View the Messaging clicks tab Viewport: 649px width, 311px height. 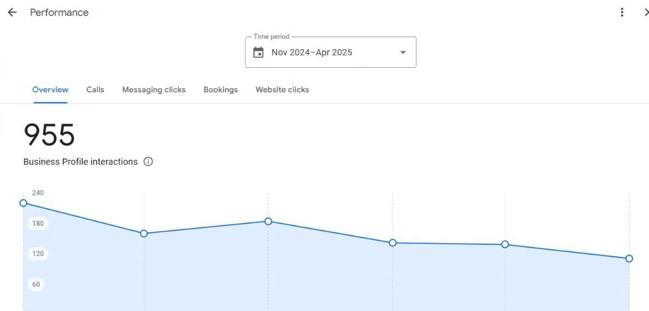[154, 90]
